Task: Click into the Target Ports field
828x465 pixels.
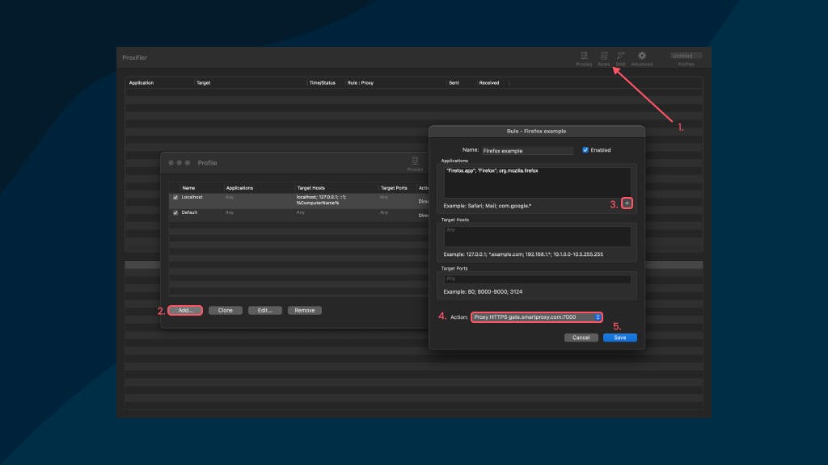Action: 537,279
